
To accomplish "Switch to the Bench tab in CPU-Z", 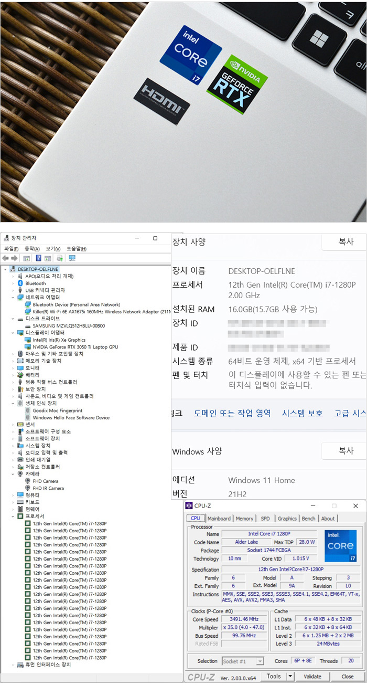I will (309, 519).
